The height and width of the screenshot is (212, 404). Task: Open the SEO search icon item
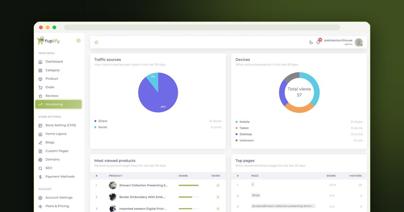(40, 168)
